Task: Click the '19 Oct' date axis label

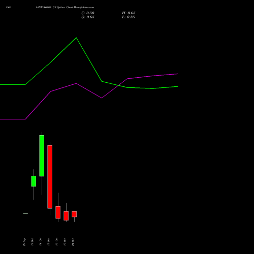Action: 65,242
